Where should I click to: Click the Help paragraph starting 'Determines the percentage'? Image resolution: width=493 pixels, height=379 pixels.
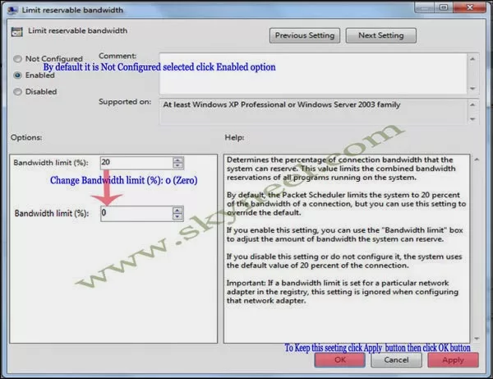click(341, 169)
